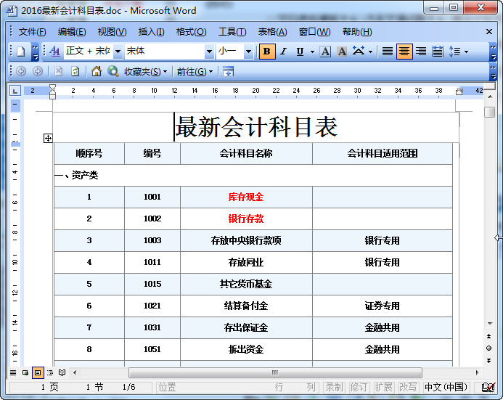Click the Previous Page double arrow

(x=489, y=336)
